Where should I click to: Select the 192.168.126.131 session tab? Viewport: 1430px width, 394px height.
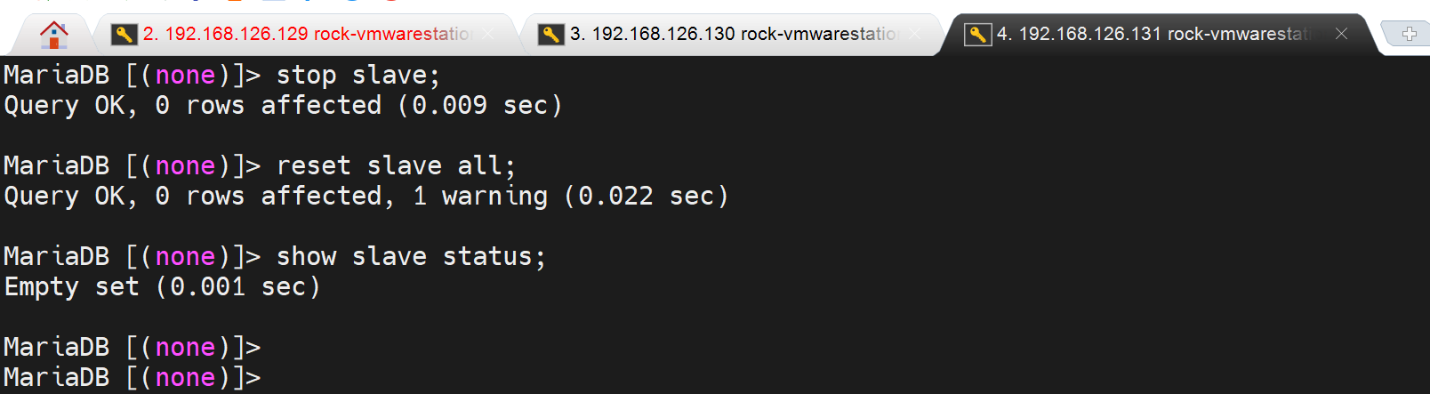coord(1156,35)
